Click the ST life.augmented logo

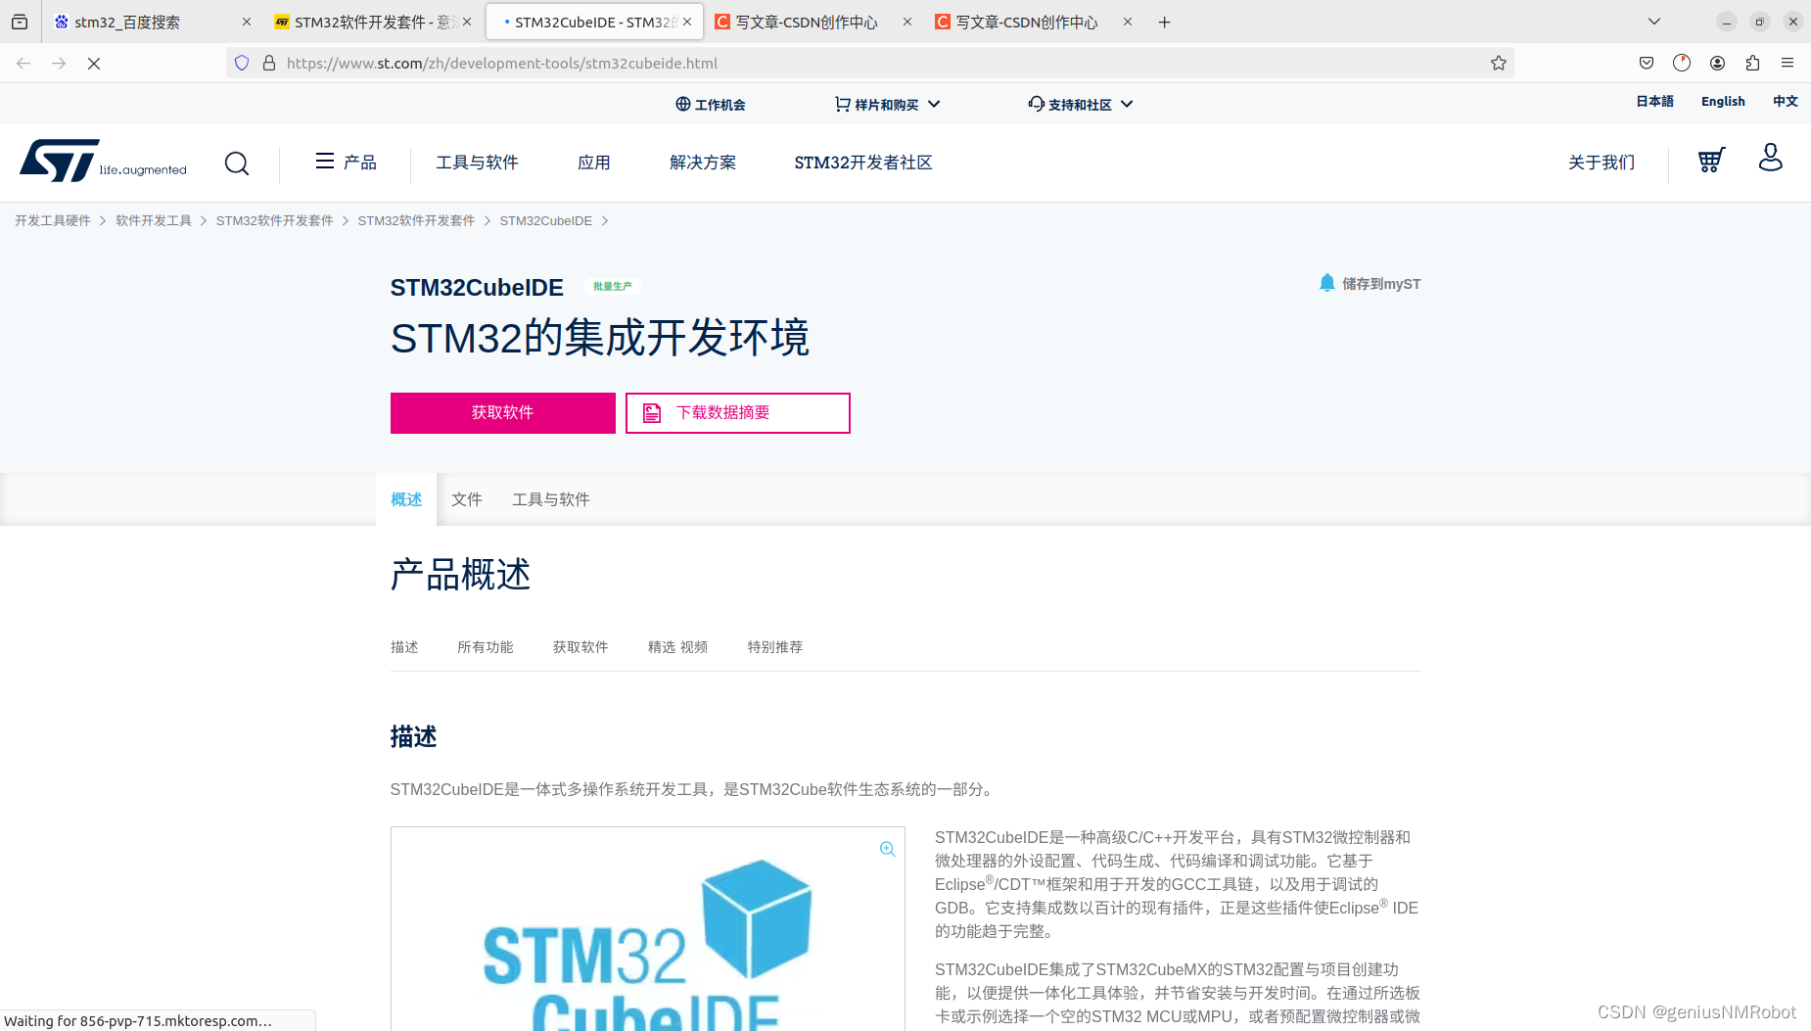[103, 161]
